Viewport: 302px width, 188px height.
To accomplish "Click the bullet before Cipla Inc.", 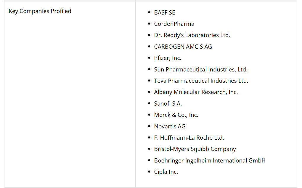I will pyautogui.click(x=149, y=172).
